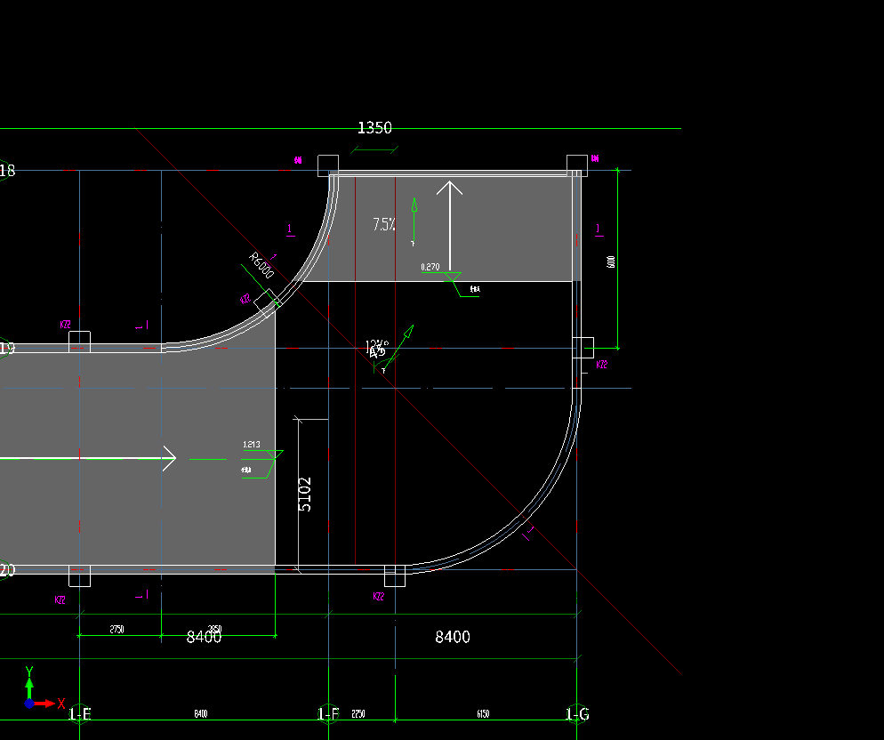Select the 2250 dimension text
This screenshot has width=884, height=740.
pos(358,714)
